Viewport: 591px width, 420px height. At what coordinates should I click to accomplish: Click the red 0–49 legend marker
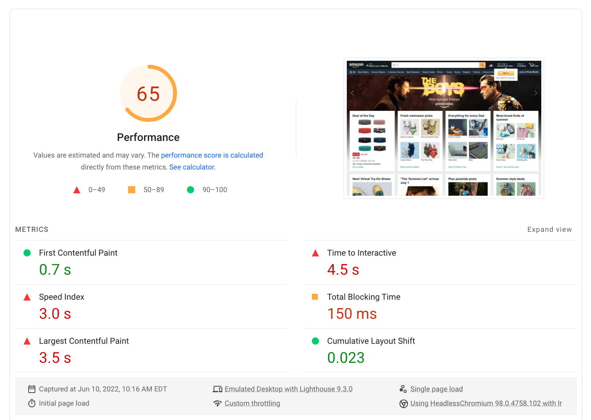(x=77, y=189)
